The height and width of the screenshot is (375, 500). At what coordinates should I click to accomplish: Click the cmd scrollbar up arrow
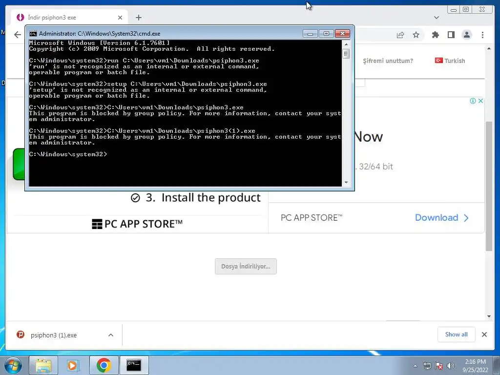[x=346, y=44]
